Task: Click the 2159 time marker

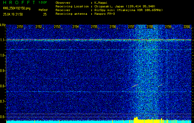Action: tap(168, 27)
